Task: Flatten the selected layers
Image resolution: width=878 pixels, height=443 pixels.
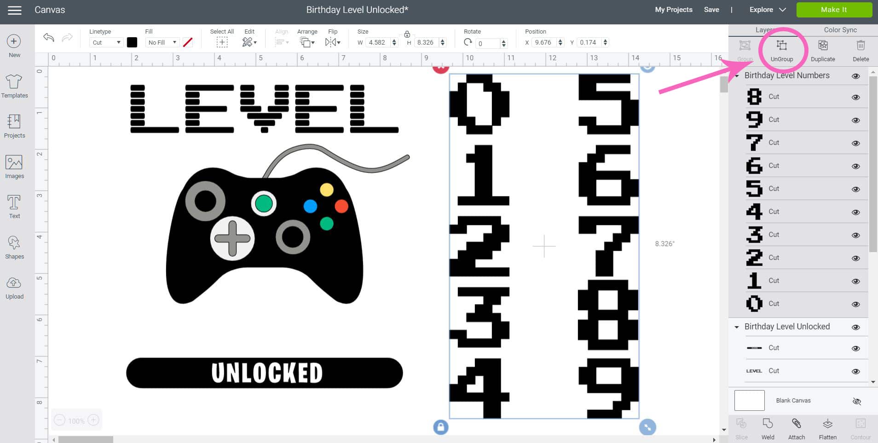Action: (827, 429)
